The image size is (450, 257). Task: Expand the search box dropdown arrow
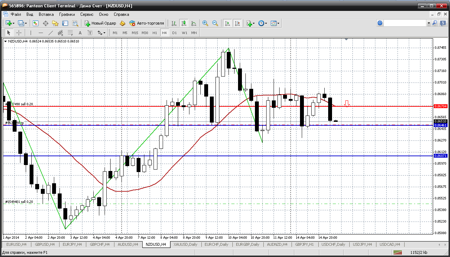429,23
